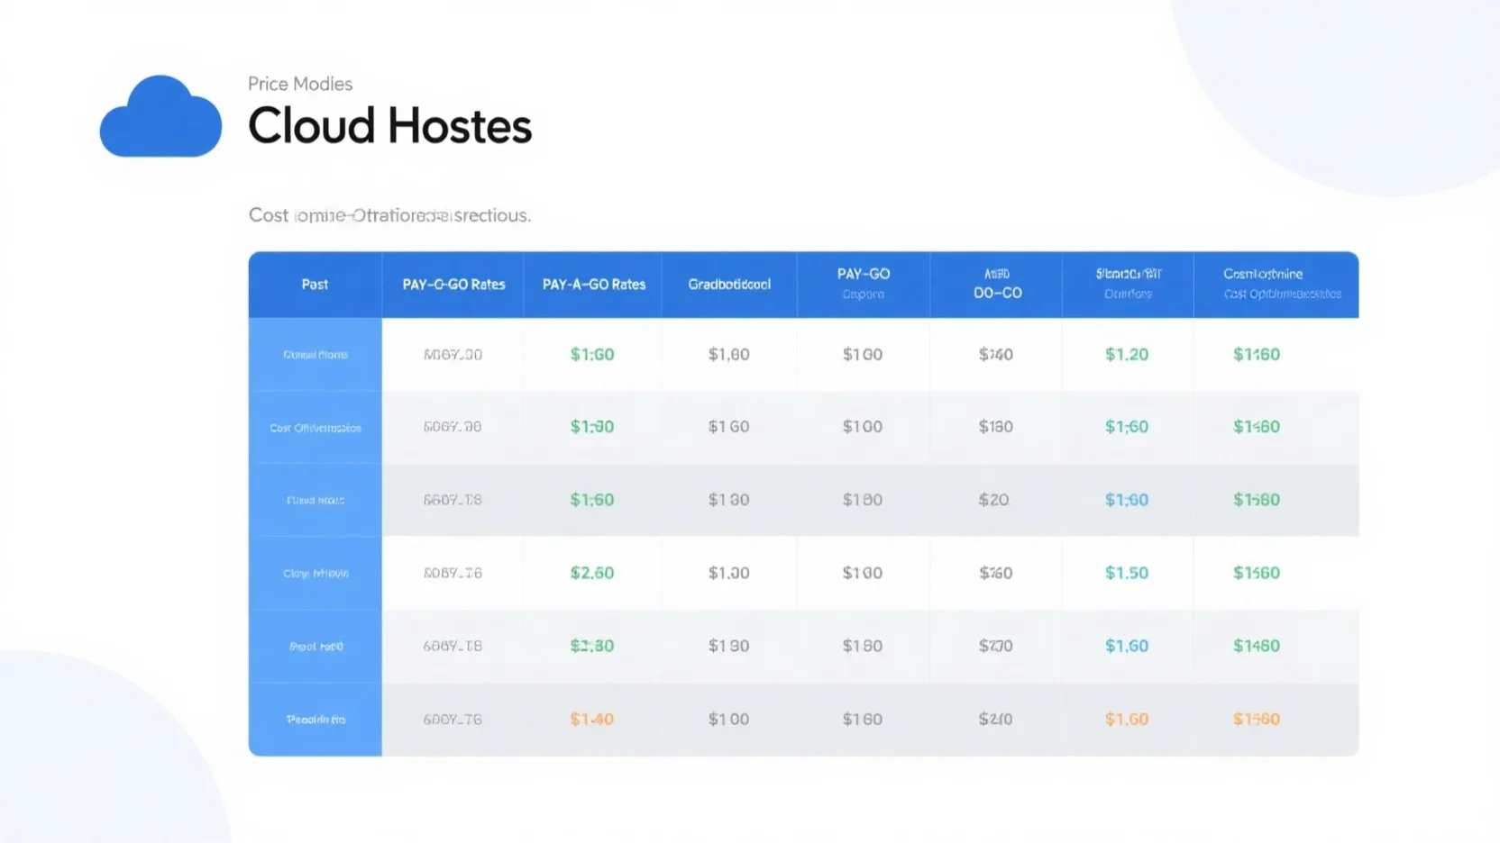The width and height of the screenshot is (1500, 843).
Task: Click the subtitle line starting with 'Cost'
Action: pos(389,215)
